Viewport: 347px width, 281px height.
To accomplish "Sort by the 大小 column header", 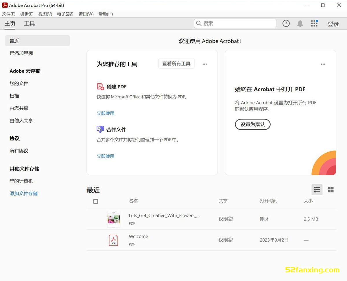I will 308,201.
